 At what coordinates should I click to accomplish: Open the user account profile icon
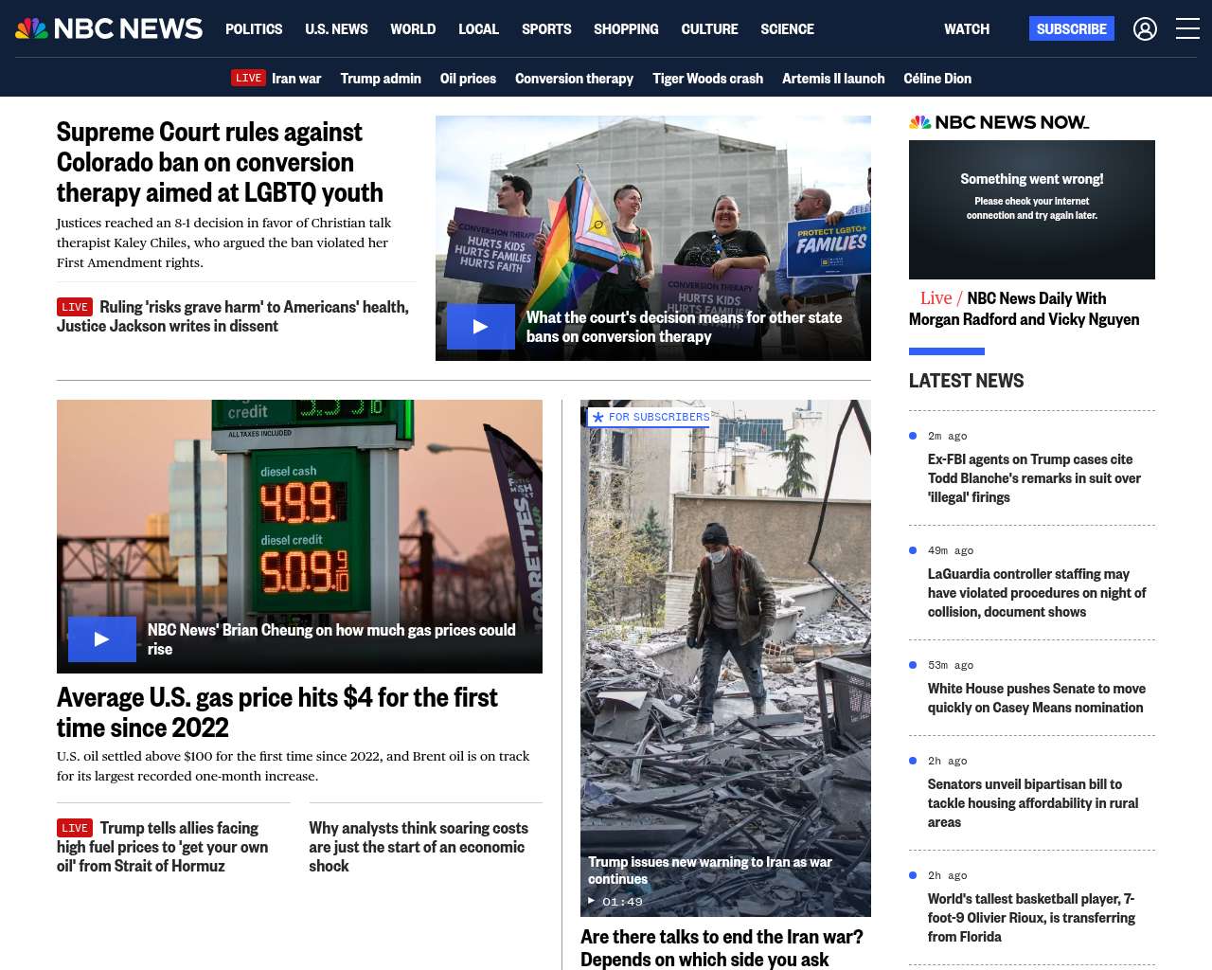click(1145, 29)
